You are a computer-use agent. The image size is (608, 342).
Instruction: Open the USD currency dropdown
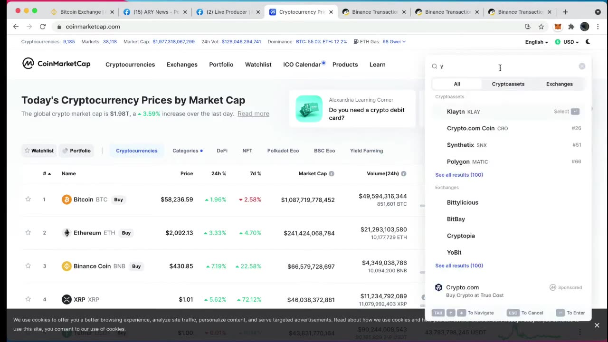[567, 42]
